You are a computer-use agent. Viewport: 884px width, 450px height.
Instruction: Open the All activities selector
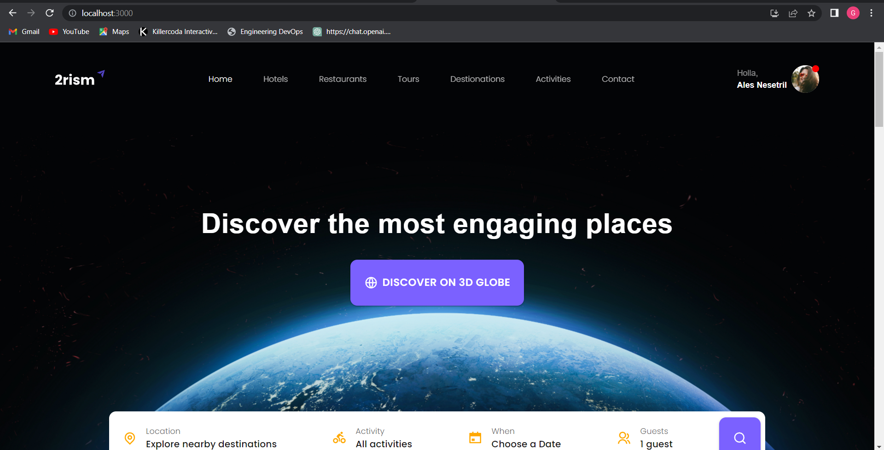point(384,444)
